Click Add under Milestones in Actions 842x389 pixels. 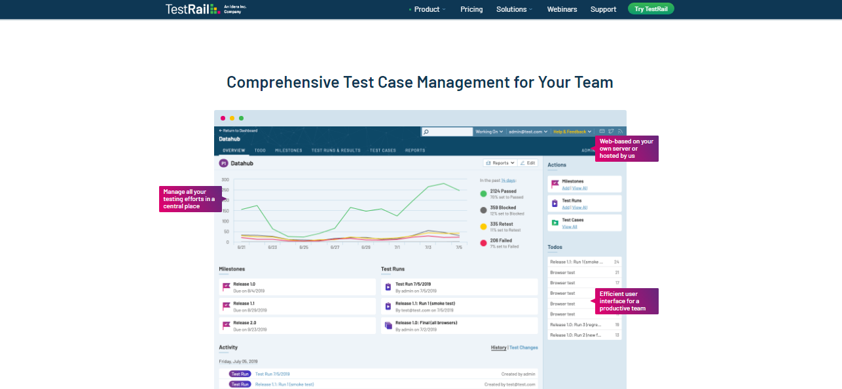565,188
